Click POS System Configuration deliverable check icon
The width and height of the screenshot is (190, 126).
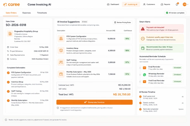point(8,73)
